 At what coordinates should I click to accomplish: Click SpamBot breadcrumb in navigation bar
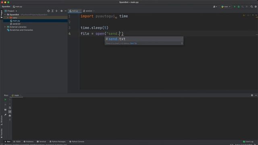(x=6, y=6)
